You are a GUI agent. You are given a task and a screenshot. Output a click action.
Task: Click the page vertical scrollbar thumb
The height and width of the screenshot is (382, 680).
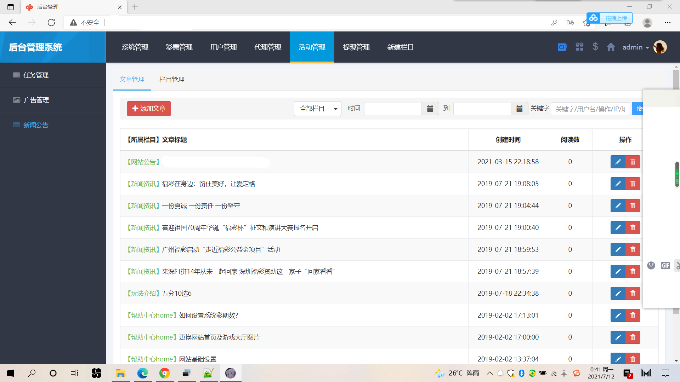point(676,80)
